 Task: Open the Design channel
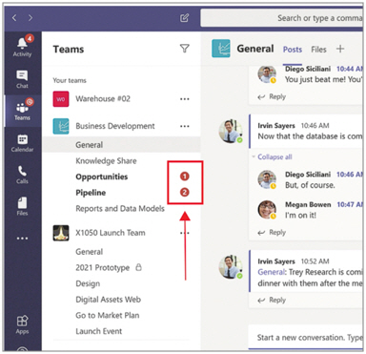(88, 283)
